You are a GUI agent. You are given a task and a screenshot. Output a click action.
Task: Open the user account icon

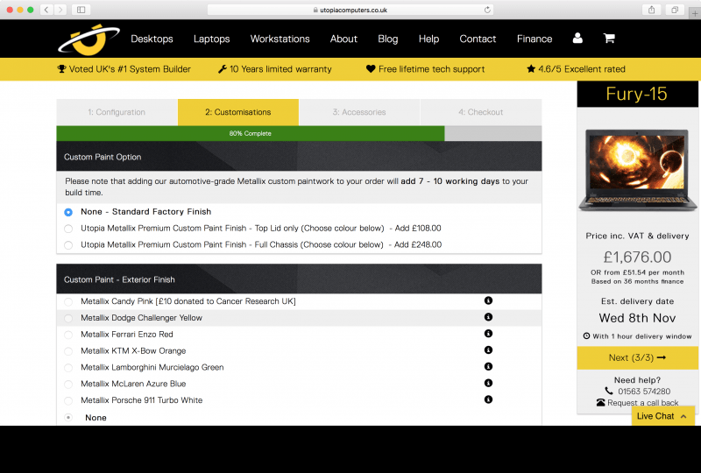(x=577, y=39)
